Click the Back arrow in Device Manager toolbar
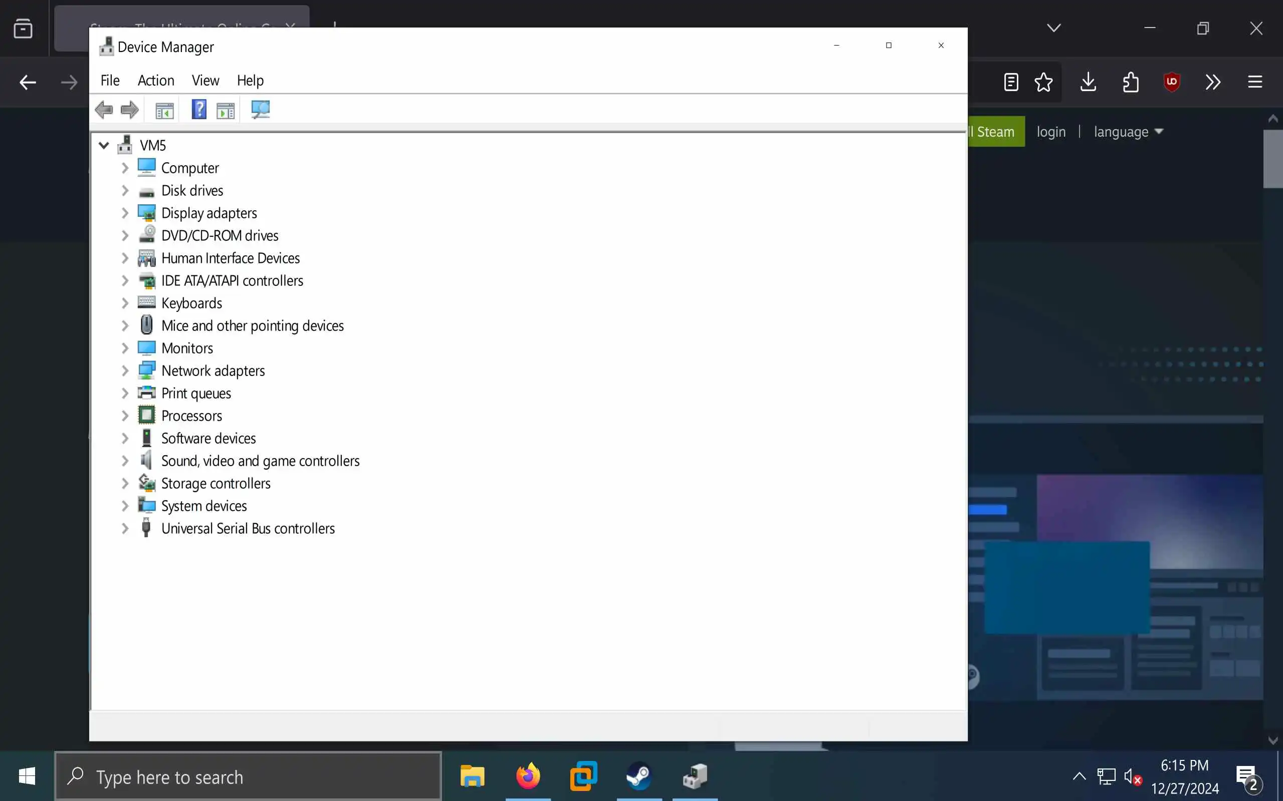The width and height of the screenshot is (1283, 801). 104,110
